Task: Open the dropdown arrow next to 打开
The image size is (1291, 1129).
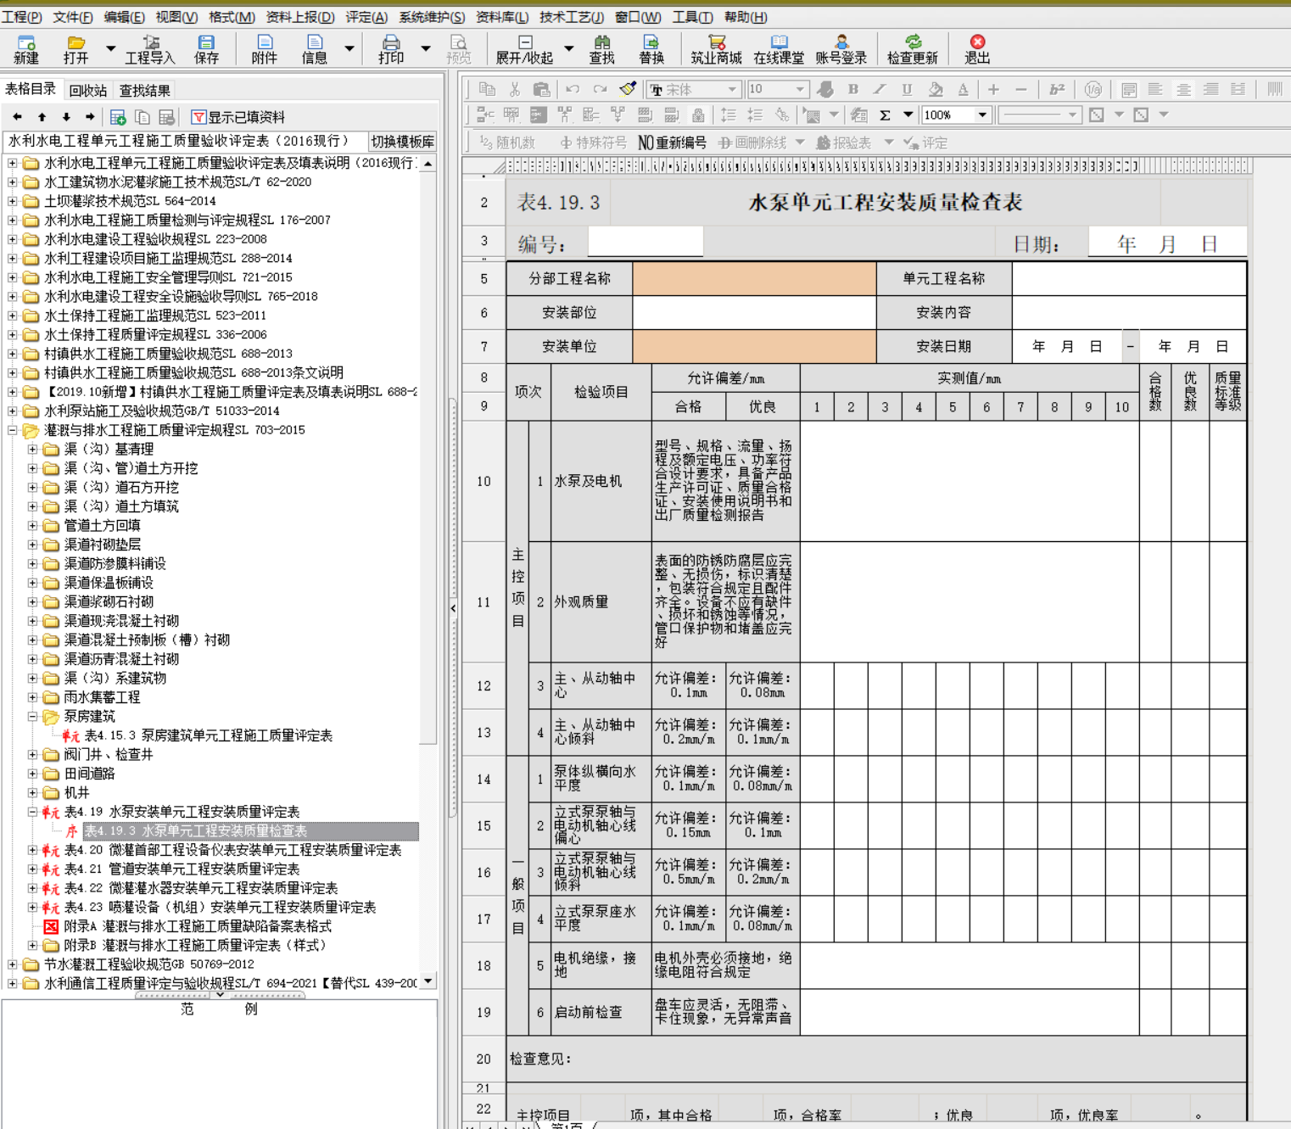Action: (x=110, y=48)
